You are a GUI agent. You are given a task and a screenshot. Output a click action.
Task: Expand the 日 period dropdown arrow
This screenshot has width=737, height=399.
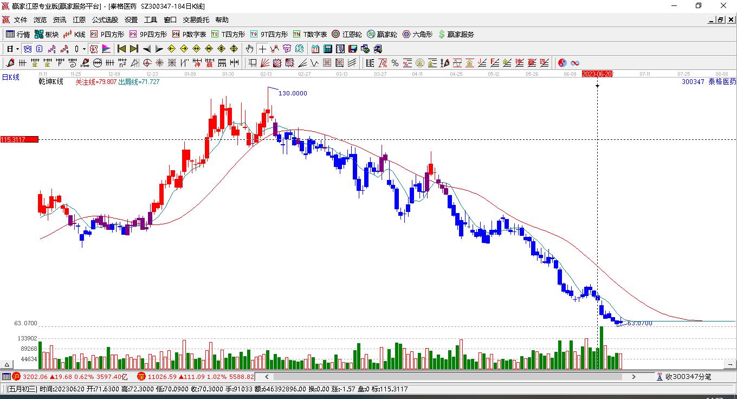[17, 49]
